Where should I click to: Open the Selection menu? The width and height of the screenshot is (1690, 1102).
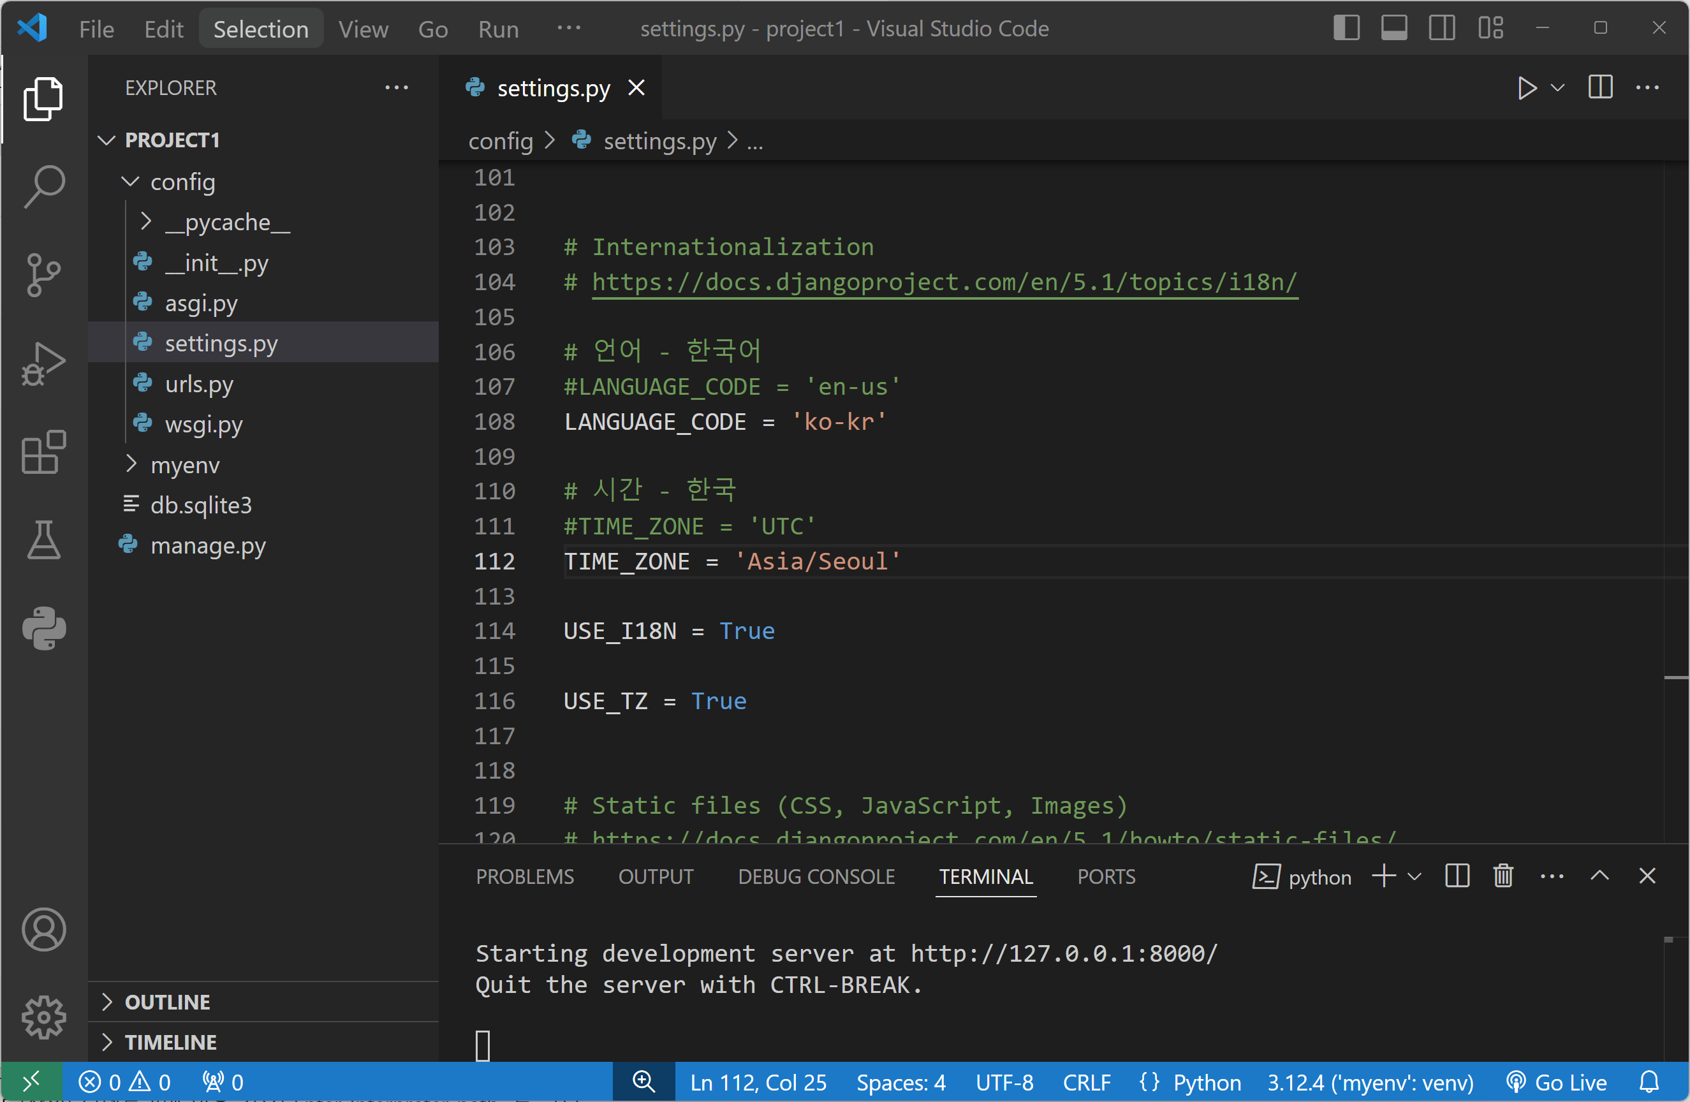point(261,29)
